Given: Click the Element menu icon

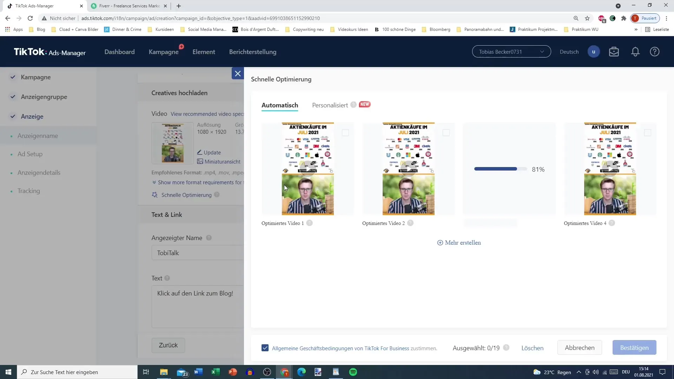Looking at the screenshot, I should 204,51.
